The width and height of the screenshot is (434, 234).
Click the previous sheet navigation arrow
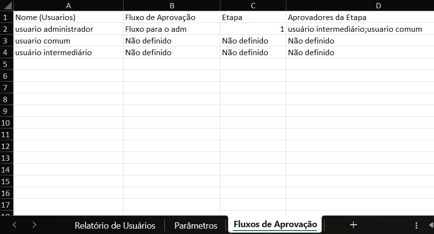click(15, 225)
